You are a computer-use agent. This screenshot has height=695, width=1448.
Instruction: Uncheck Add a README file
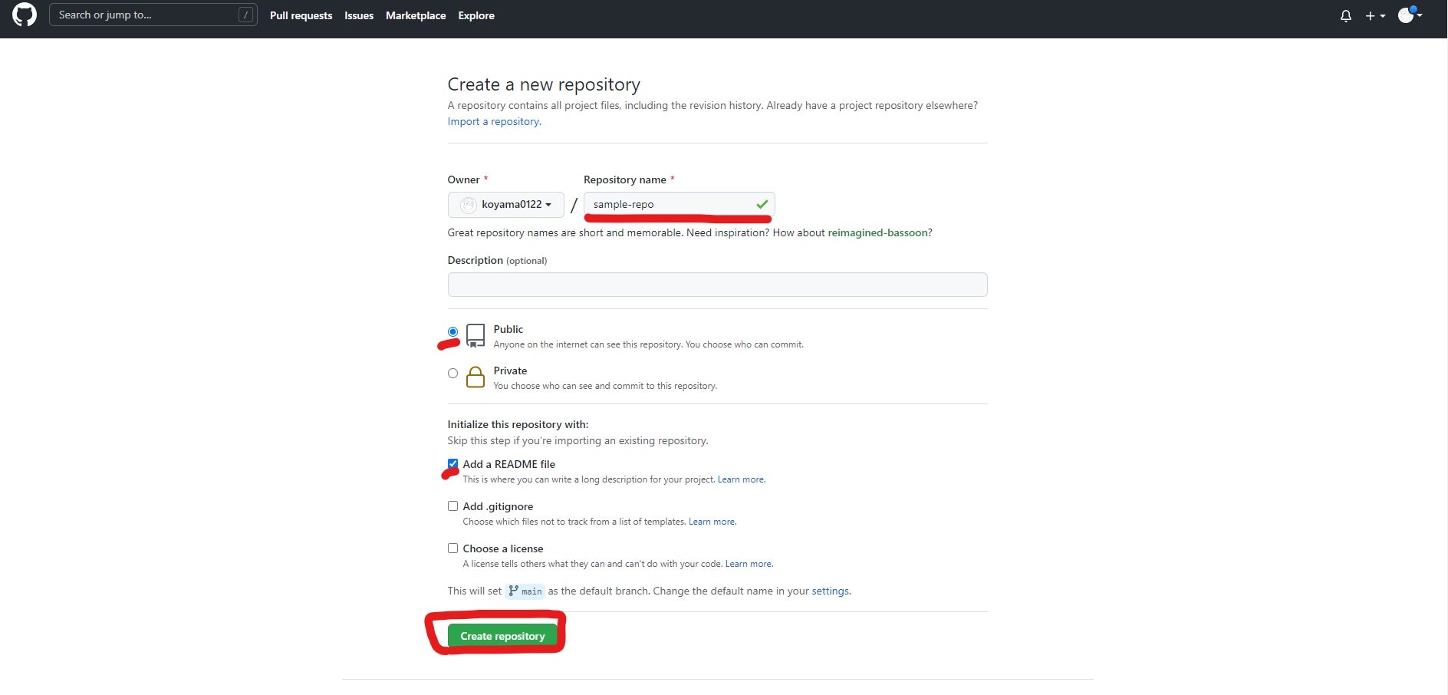pos(452,463)
